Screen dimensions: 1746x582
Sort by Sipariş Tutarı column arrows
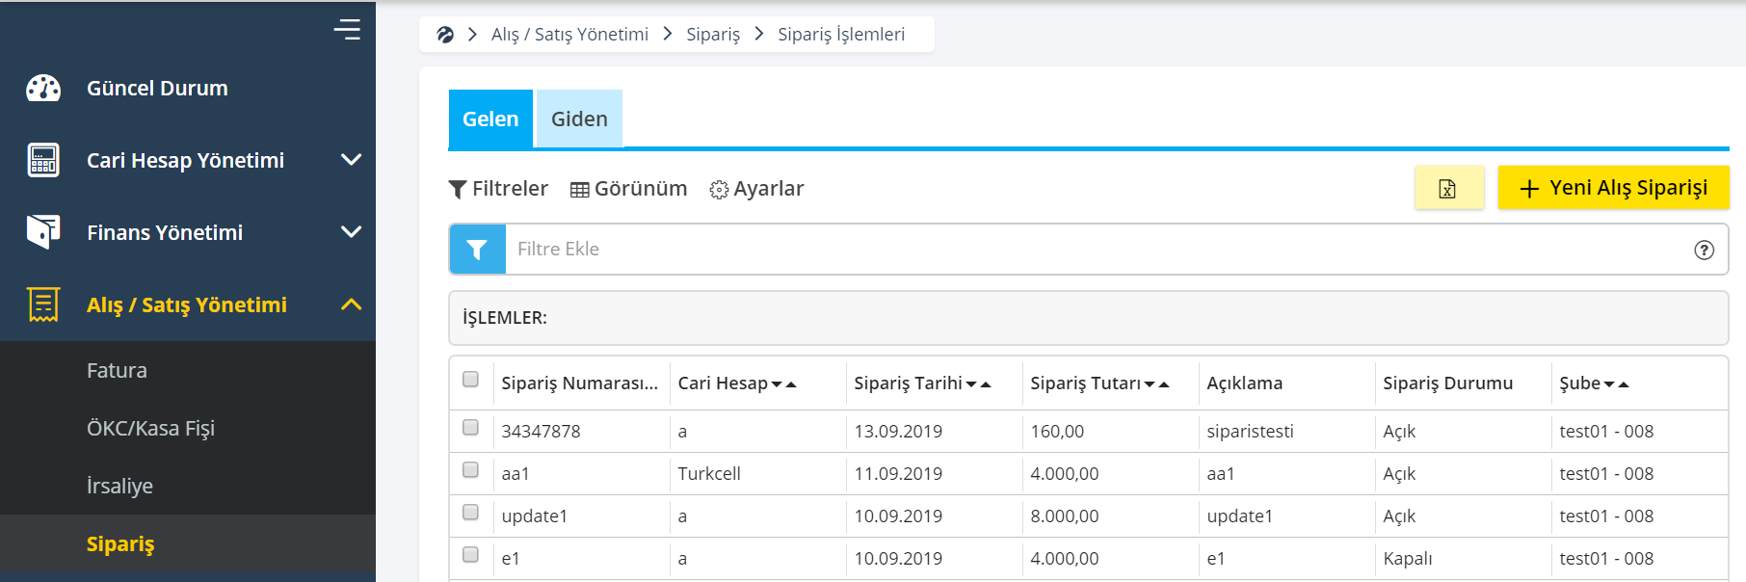pyautogui.click(x=1156, y=384)
